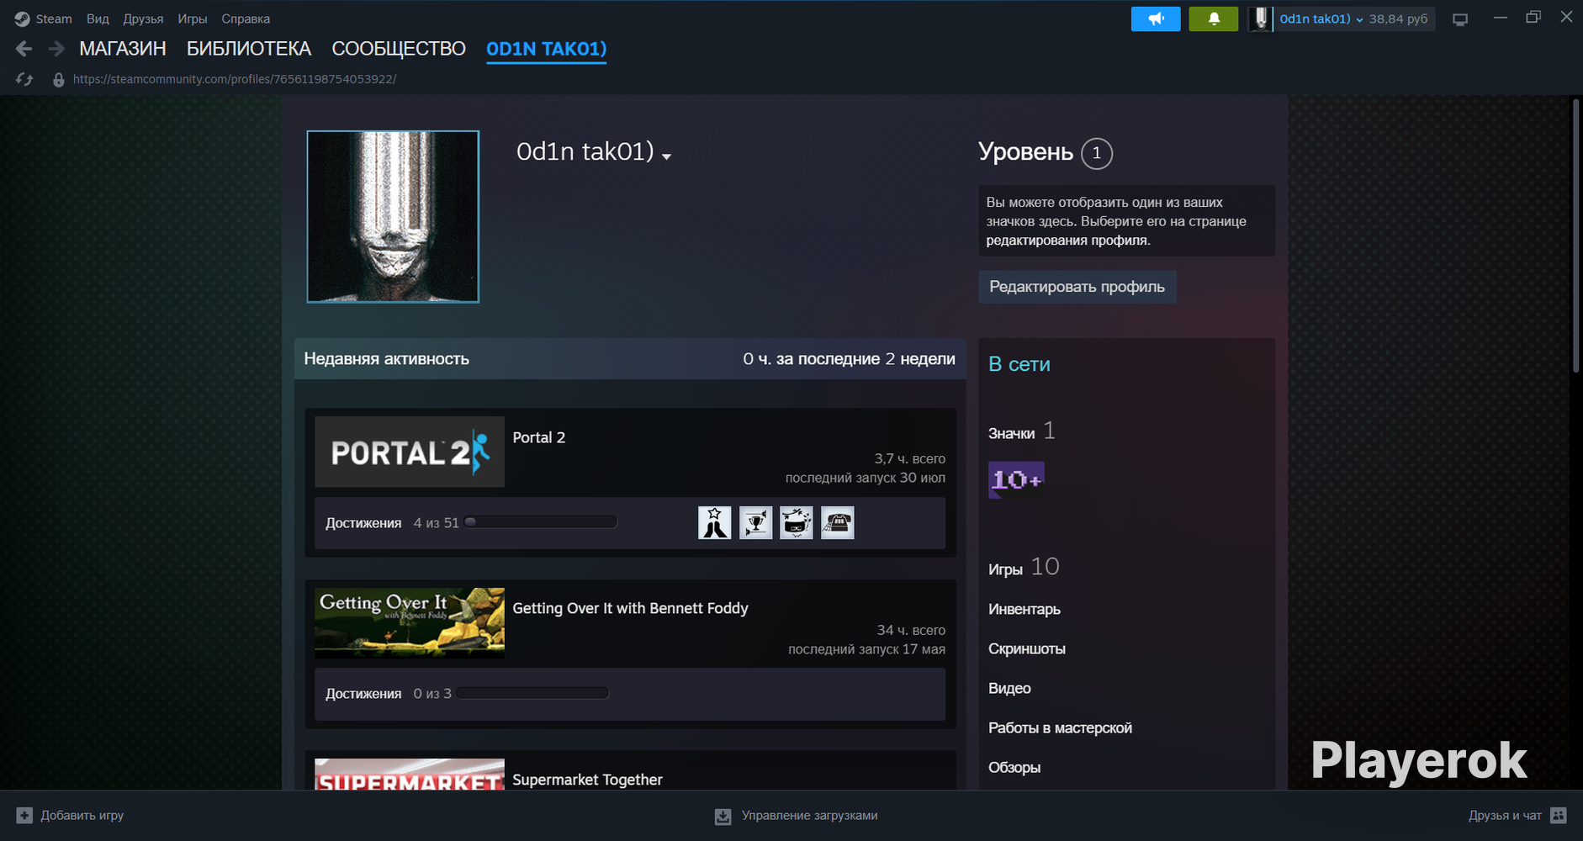This screenshot has width=1583, height=841.
Task: Open the Steam menu
Action: click(54, 19)
